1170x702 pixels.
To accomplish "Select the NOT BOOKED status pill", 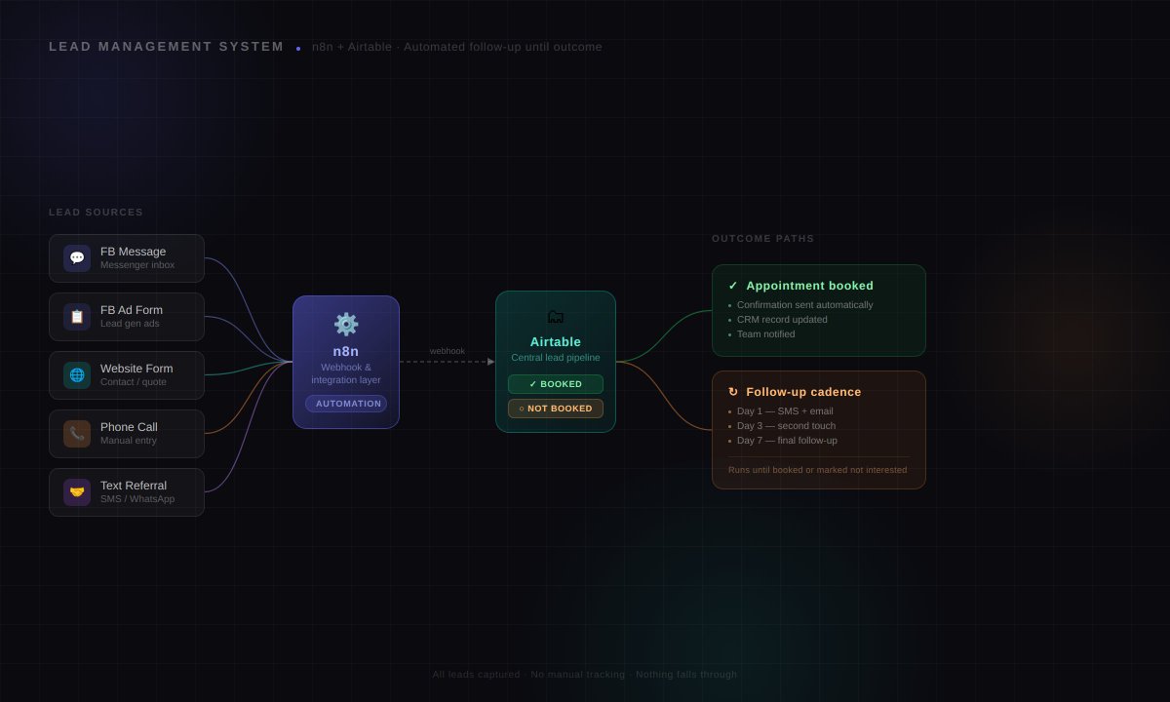I will coord(556,409).
